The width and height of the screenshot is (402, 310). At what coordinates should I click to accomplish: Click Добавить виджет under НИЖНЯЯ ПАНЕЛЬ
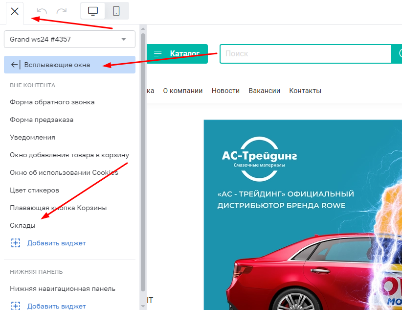pyautogui.click(x=48, y=306)
